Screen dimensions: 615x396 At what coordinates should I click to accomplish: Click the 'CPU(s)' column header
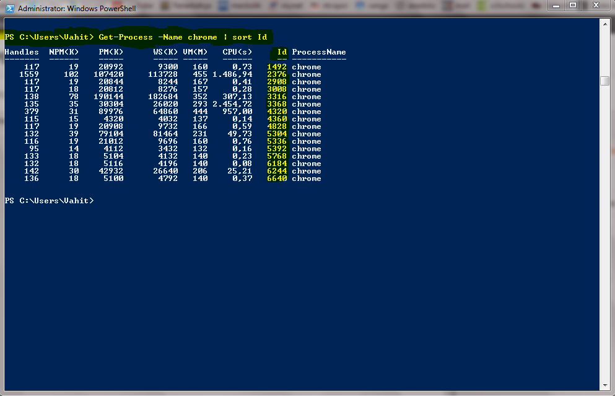[x=237, y=52]
